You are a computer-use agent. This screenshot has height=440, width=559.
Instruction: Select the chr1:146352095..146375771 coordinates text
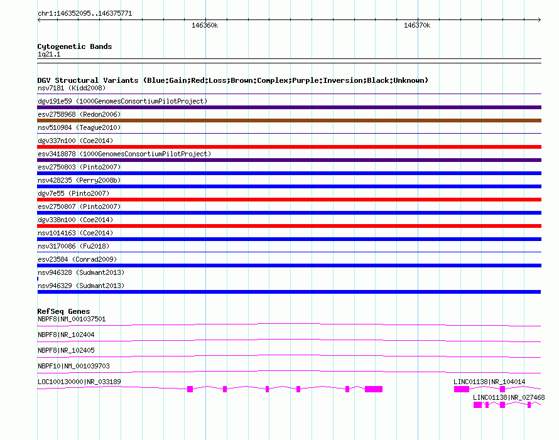[x=85, y=13]
